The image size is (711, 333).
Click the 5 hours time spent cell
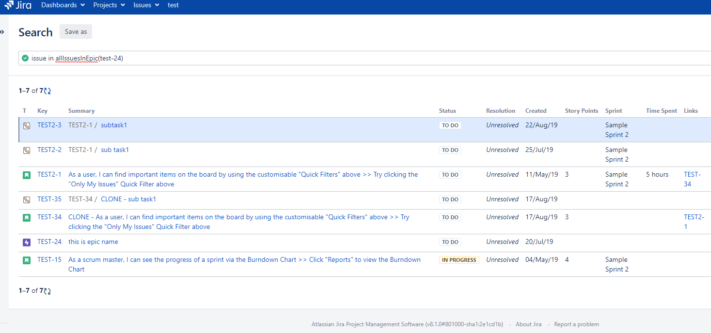point(657,174)
